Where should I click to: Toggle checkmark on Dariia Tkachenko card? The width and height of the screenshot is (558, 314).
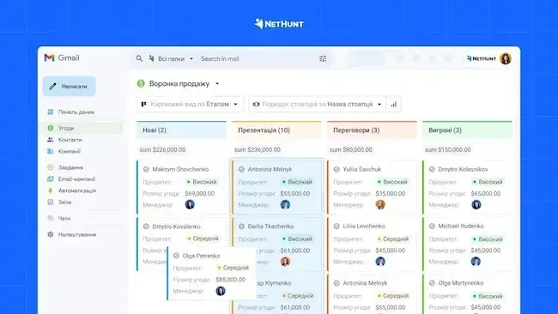pos(241,226)
